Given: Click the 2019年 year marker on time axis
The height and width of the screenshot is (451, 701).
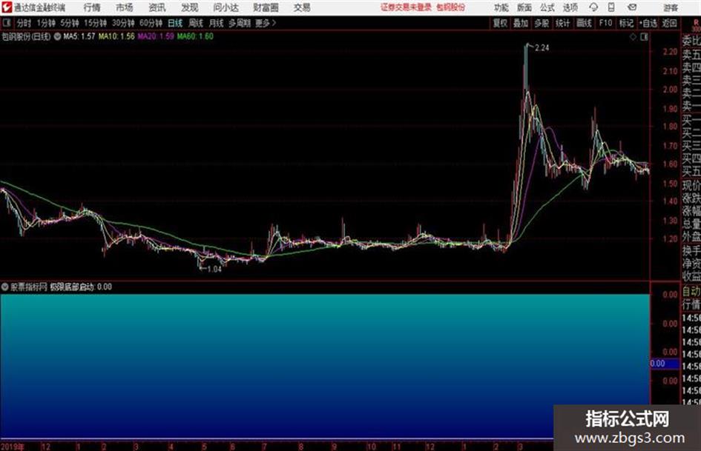Looking at the screenshot, I should click(13, 447).
